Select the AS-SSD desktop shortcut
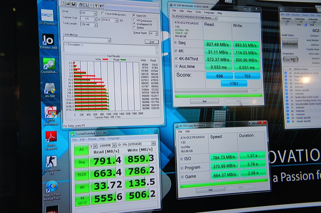 [x=50, y=90]
